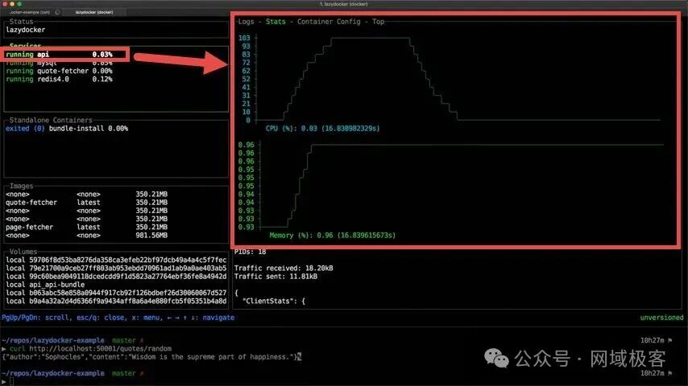This screenshot has height=386, width=688.
Task: Click the Volumes panel title
Action: 23,252
